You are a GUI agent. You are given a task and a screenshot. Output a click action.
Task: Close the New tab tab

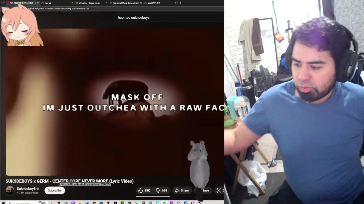(72, 3)
